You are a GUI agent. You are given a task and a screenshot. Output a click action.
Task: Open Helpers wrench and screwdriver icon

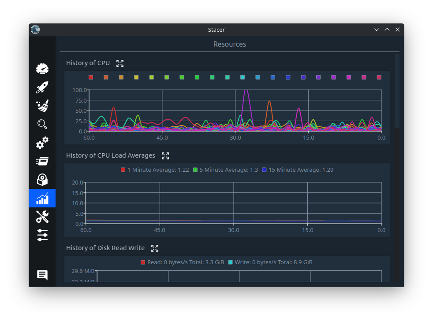(42, 217)
